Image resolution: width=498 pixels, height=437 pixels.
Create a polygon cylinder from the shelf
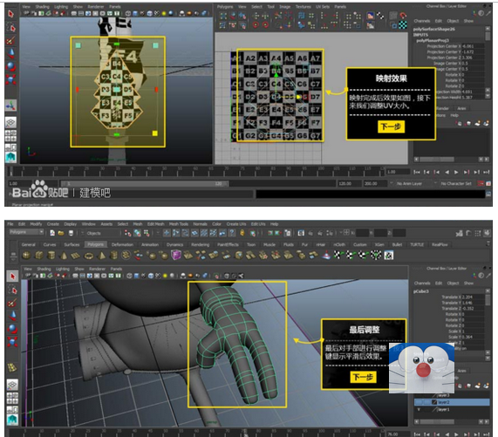coord(51,255)
